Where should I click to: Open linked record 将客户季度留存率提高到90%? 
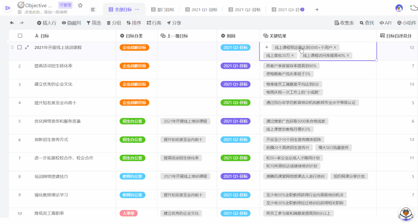[x=291, y=66]
